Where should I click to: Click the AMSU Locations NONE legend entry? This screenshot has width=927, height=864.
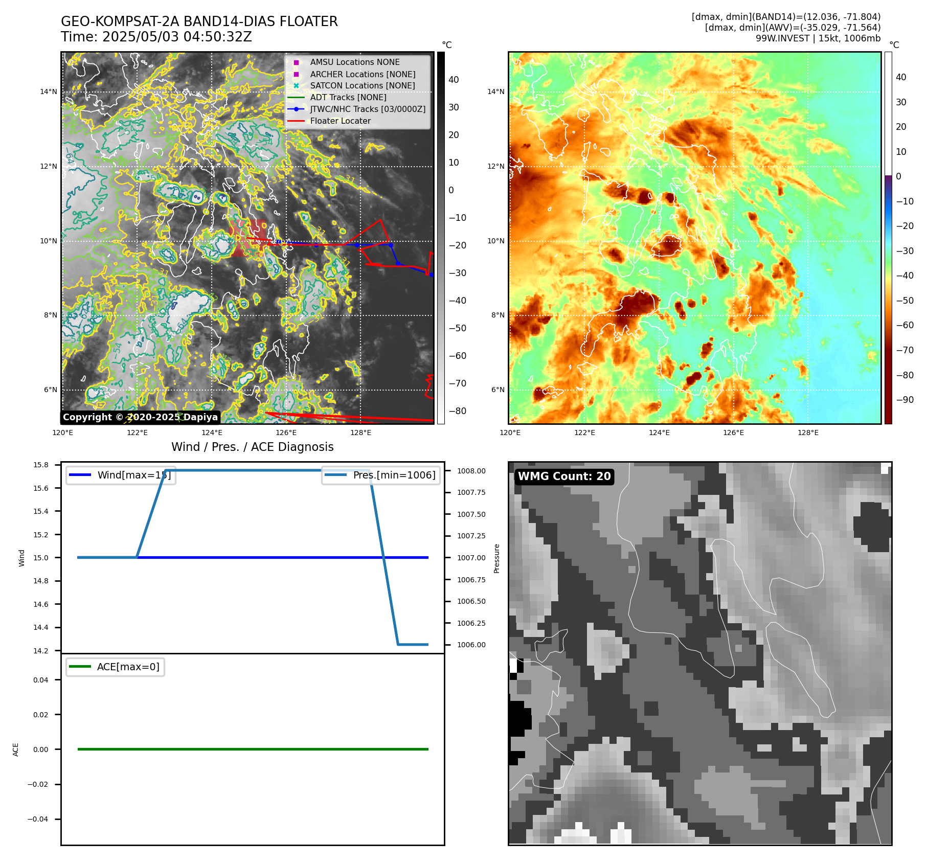click(355, 62)
